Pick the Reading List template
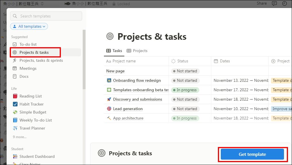Screen dimensions: 292x165 pos(46,96)
